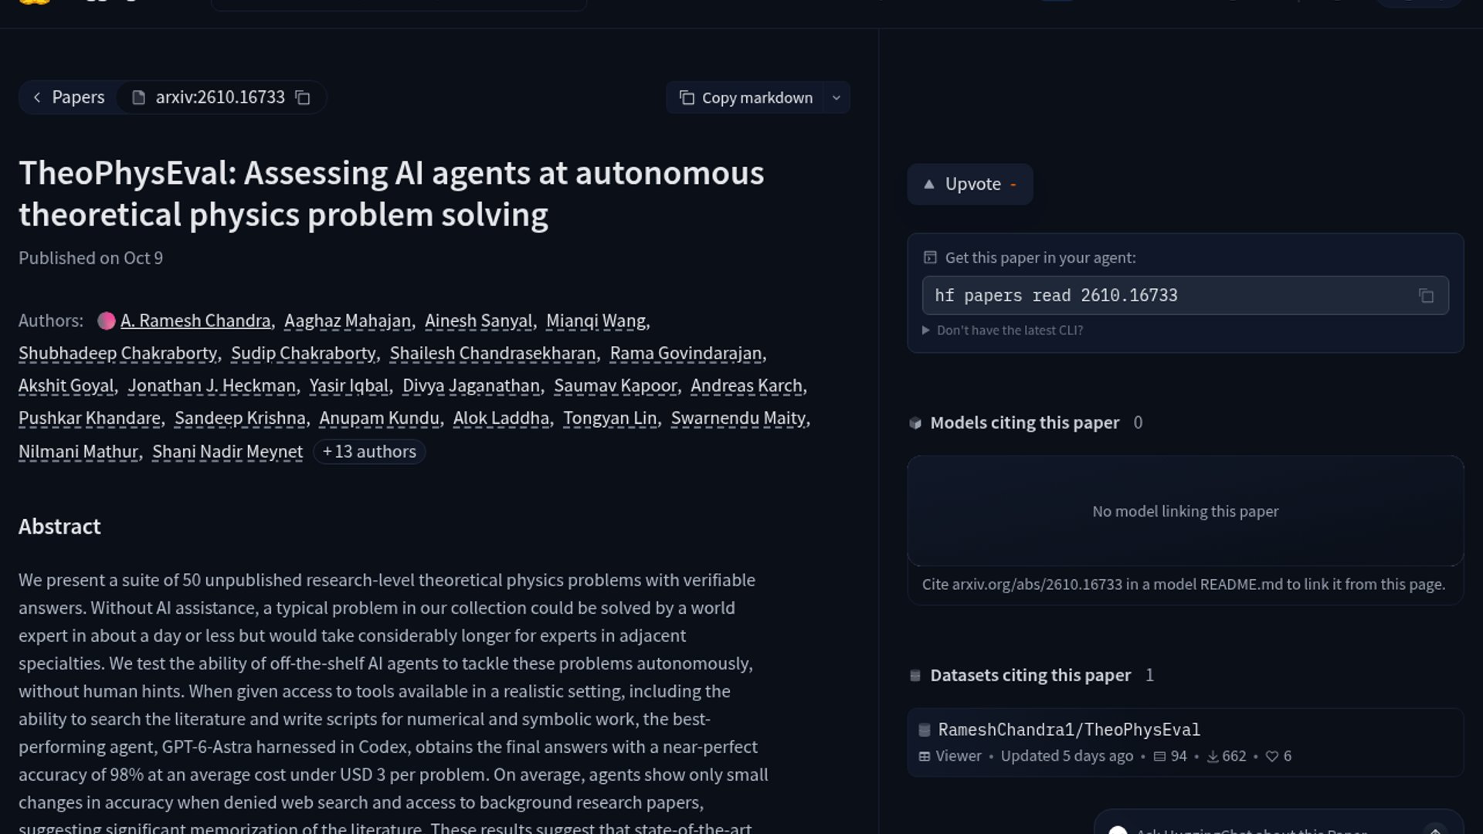
Task: Click author Swarnendu Maity
Action: pos(738,418)
